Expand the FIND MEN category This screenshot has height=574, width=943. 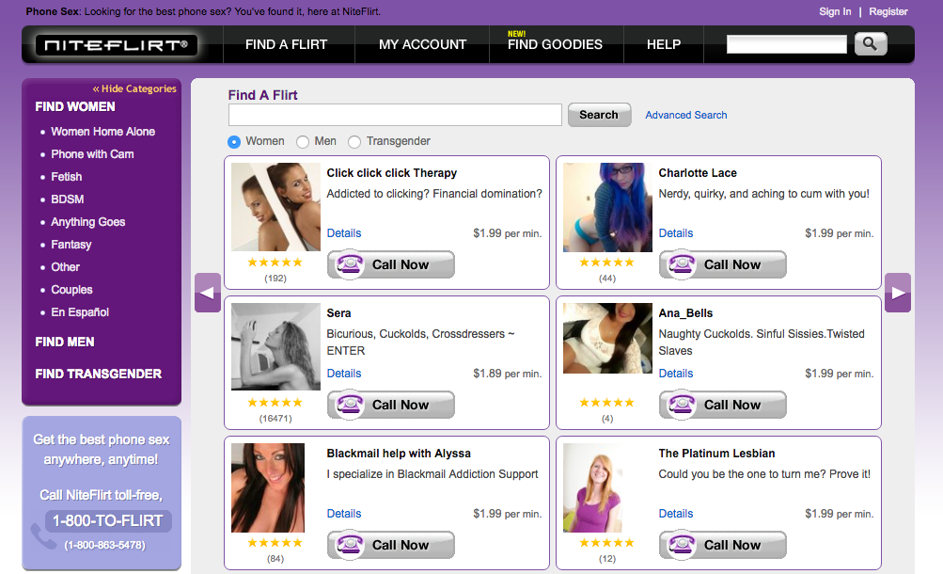(x=64, y=342)
